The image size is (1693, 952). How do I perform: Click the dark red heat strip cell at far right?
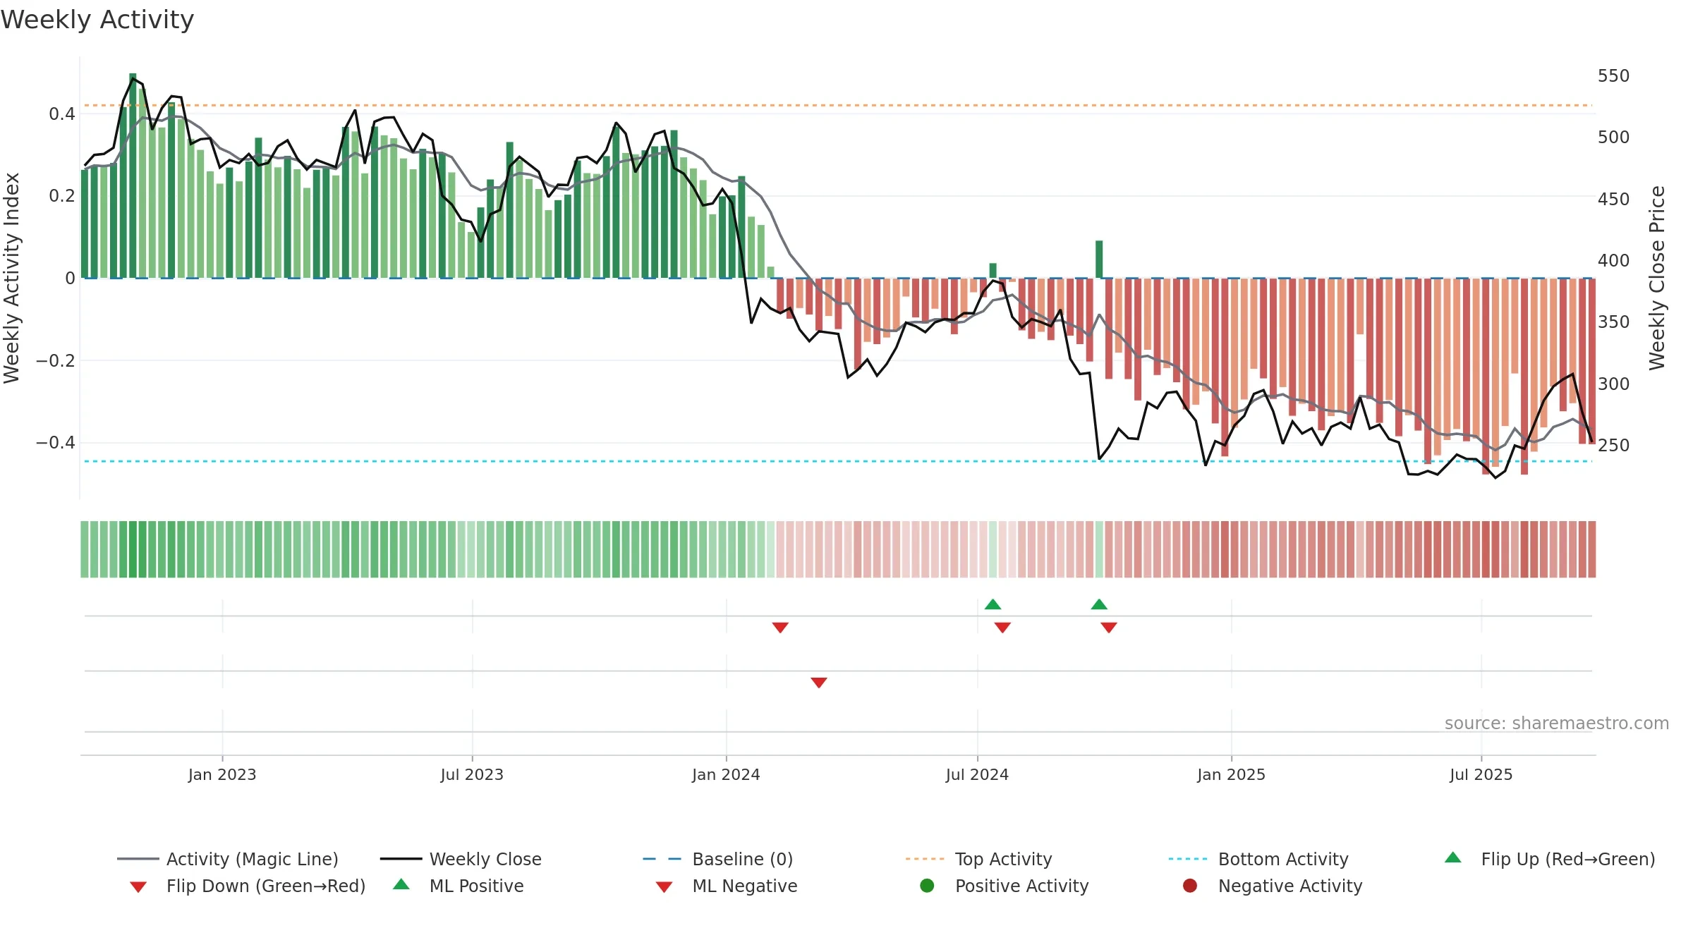[x=1591, y=549]
